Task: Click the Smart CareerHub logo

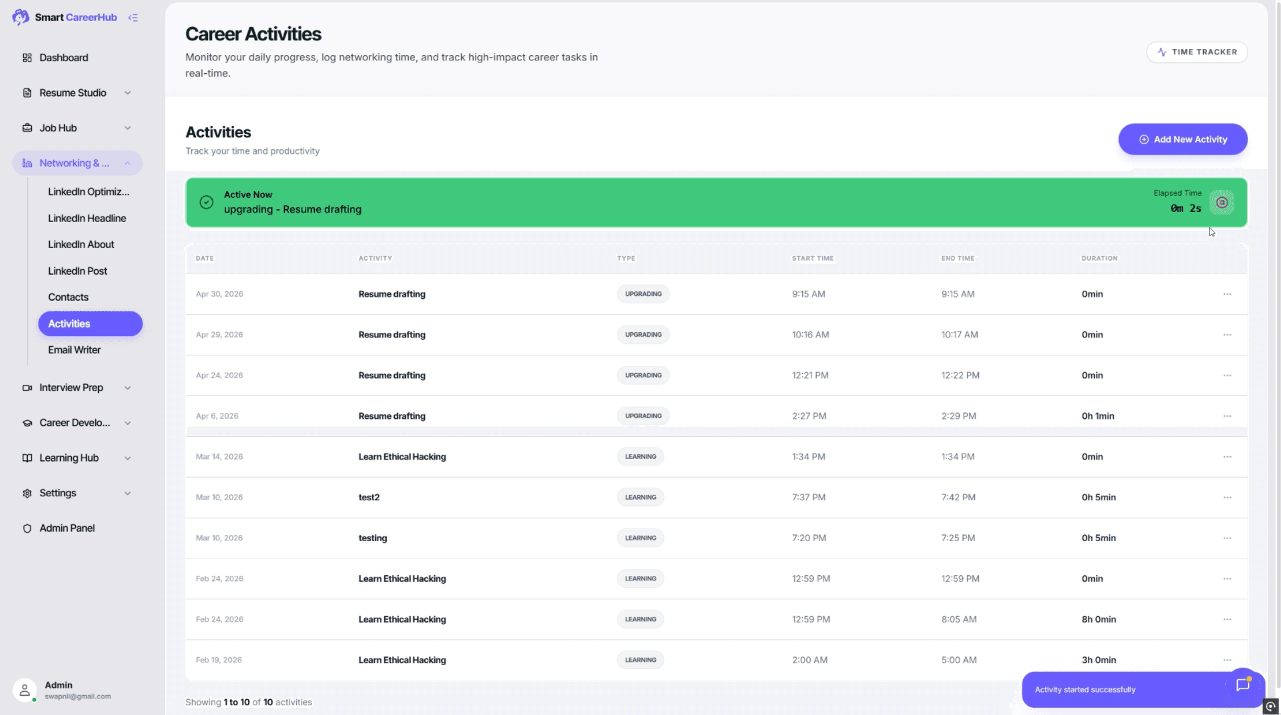Action: pyautogui.click(x=65, y=18)
